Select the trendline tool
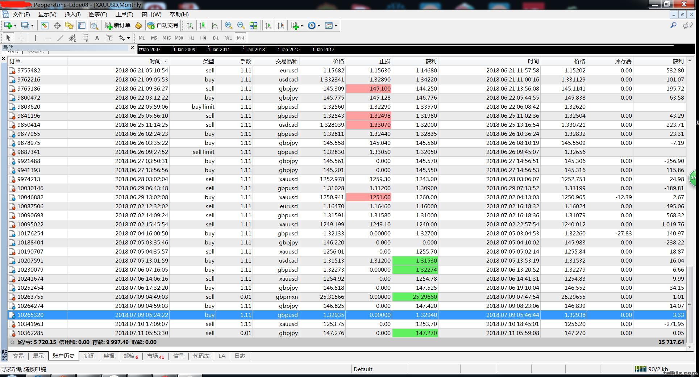The height and width of the screenshot is (377, 699). click(60, 38)
